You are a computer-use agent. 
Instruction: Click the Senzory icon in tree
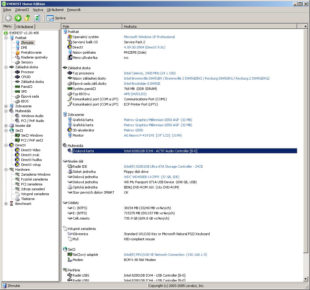(x=18, y=62)
